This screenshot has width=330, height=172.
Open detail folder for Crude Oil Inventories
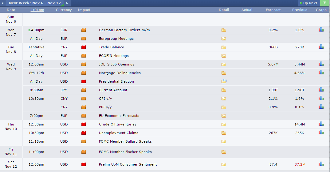click(224, 125)
